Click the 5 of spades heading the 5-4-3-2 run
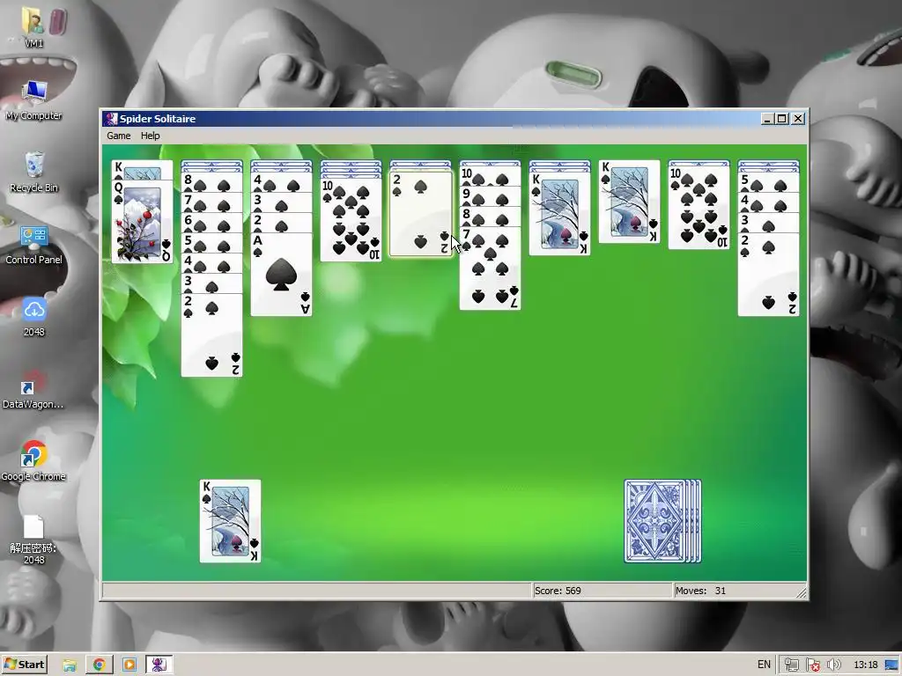This screenshot has height=676, width=902. [768, 182]
